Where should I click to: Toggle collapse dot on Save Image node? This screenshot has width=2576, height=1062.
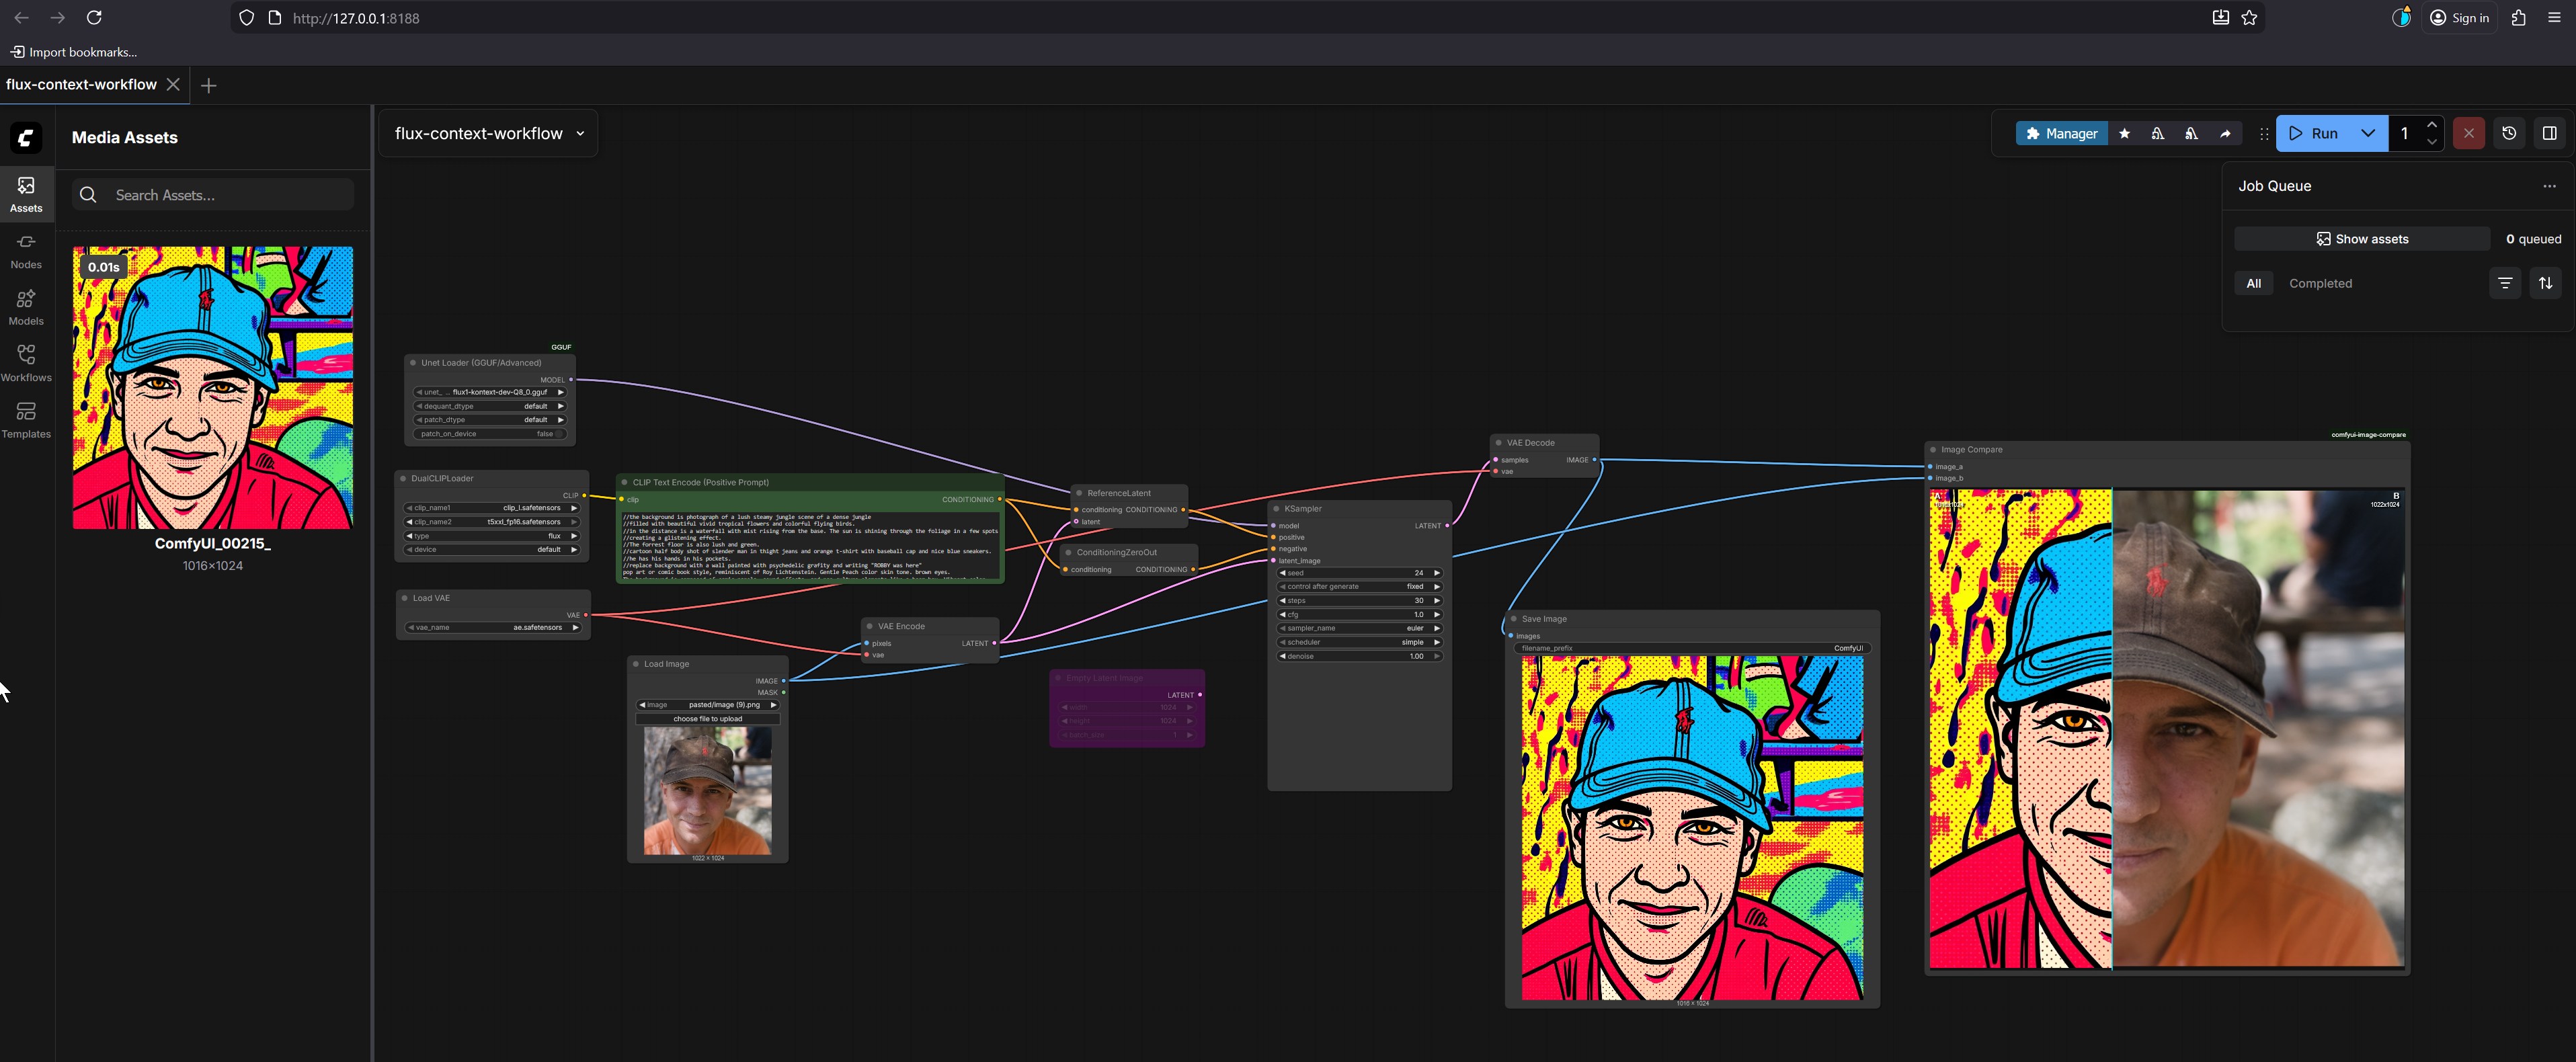(1514, 619)
